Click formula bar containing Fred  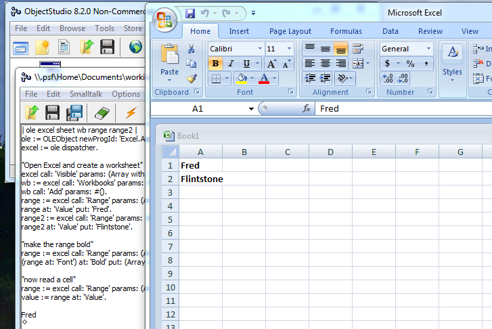click(403, 108)
